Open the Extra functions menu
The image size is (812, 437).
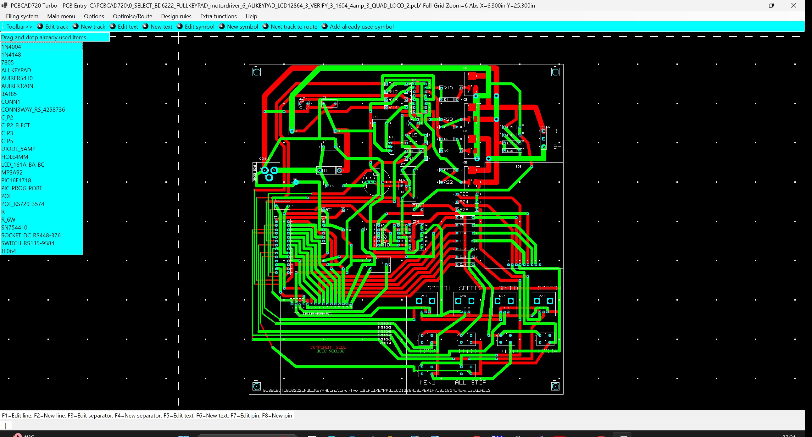pyautogui.click(x=218, y=16)
